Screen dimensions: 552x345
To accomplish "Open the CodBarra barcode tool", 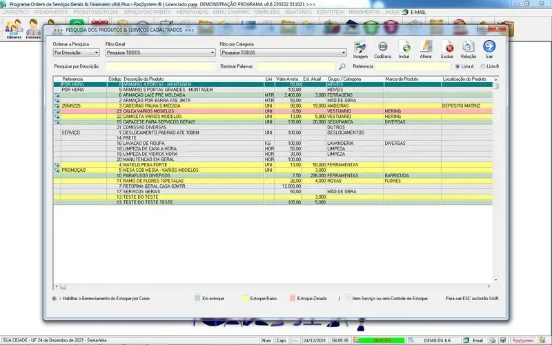I will click(x=382, y=48).
